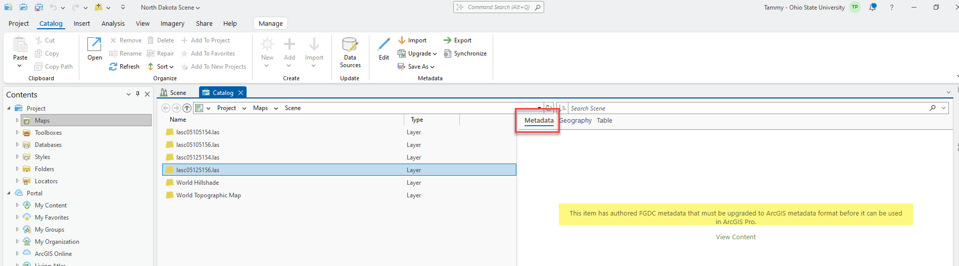The width and height of the screenshot is (959, 266).
Task: Switch to the Geography tab
Action: click(x=576, y=121)
